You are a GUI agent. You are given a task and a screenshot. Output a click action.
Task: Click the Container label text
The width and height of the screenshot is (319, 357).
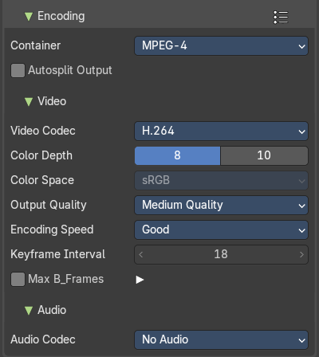(35, 45)
